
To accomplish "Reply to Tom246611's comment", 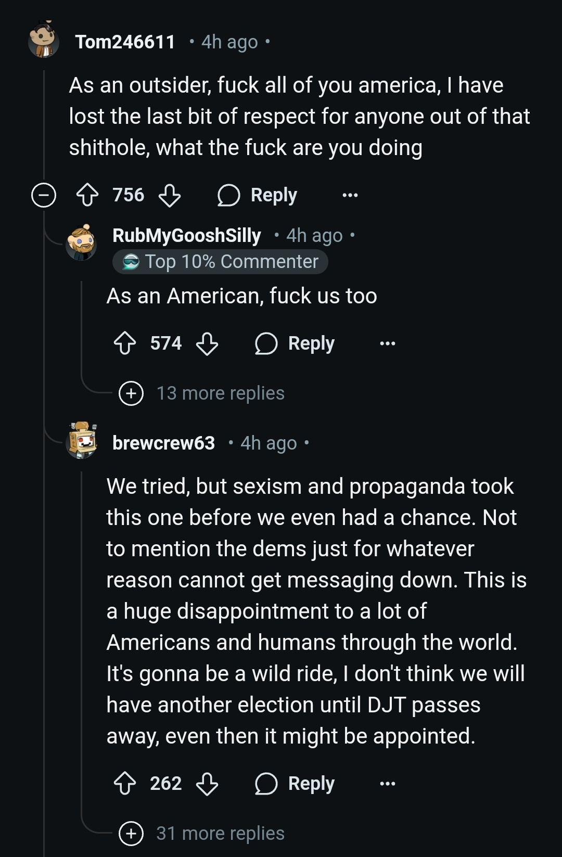I will click(258, 196).
